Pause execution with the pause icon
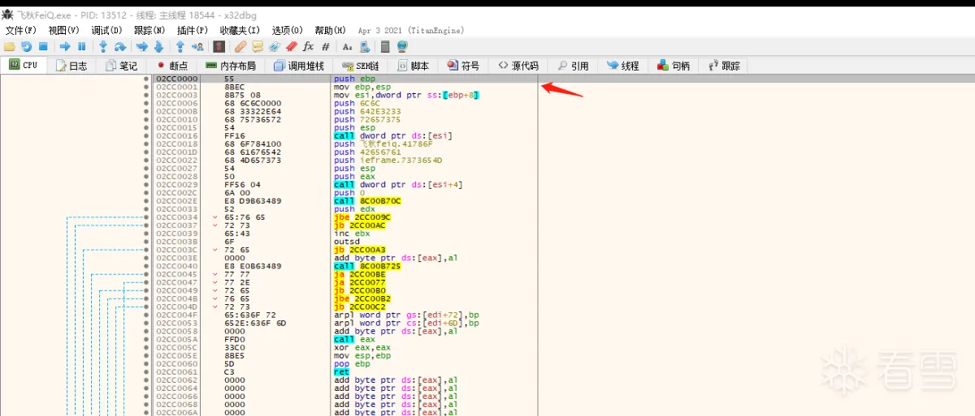Viewport: 975px width, 416px height. tap(81, 46)
